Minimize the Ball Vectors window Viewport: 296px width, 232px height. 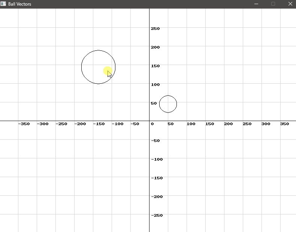[256, 4]
